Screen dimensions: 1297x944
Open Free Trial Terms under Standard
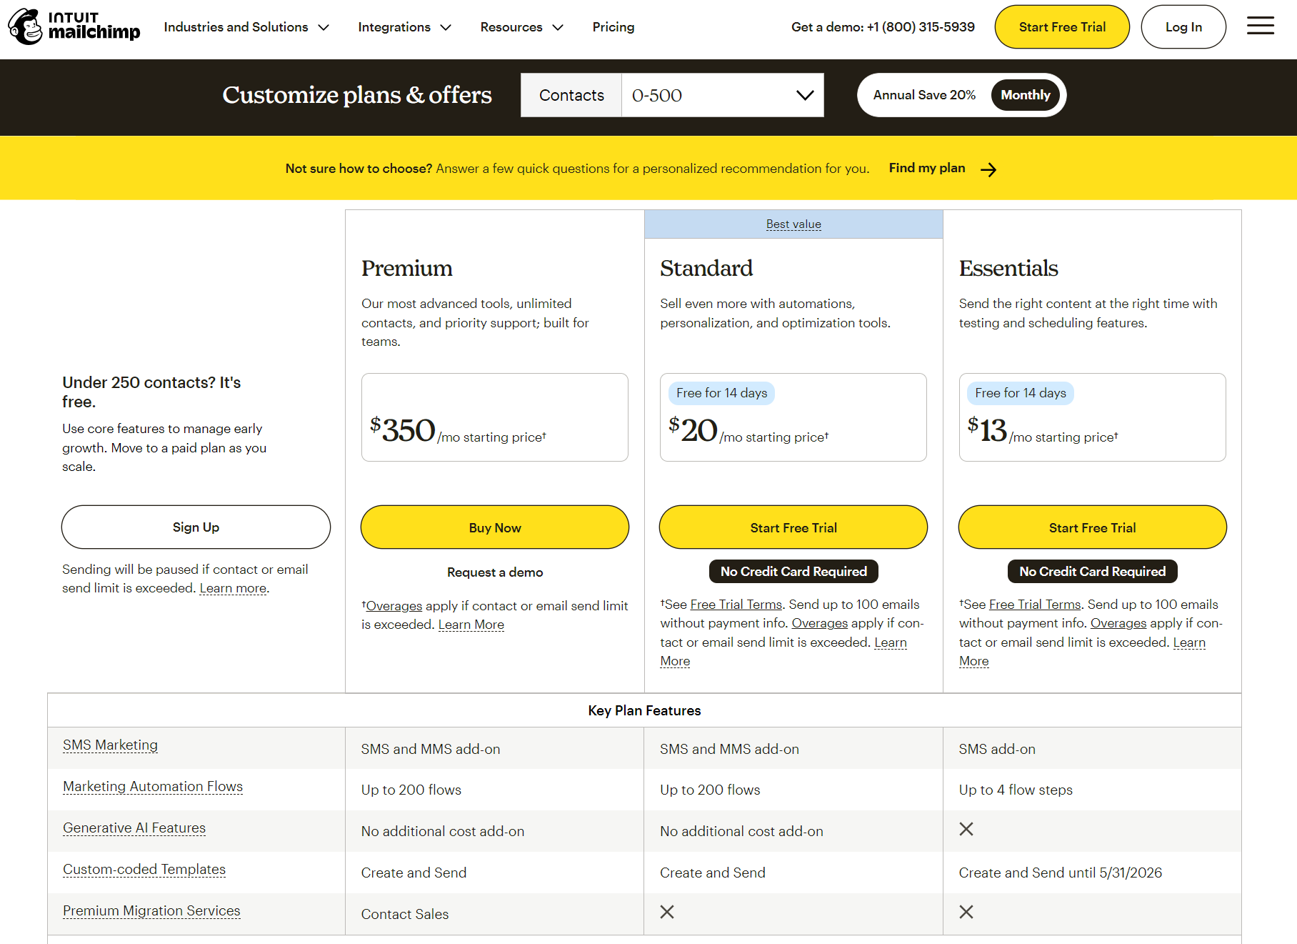[x=736, y=605]
